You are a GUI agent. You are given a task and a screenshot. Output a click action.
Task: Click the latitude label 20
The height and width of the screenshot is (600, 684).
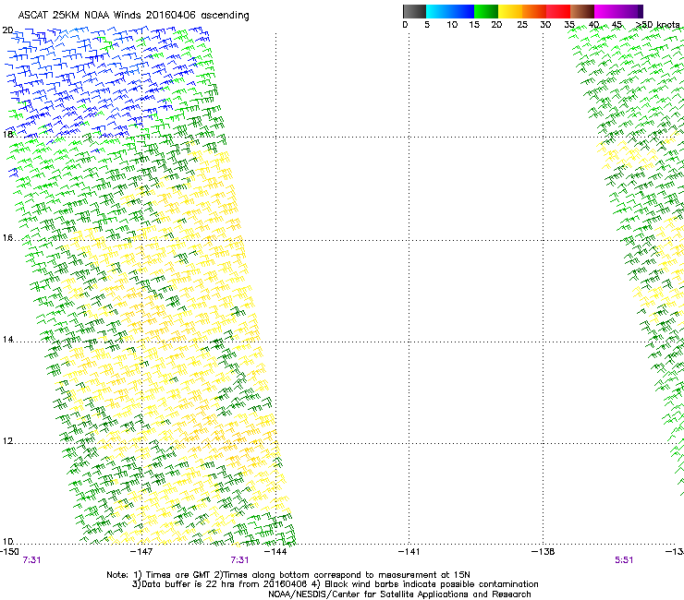(x=7, y=30)
